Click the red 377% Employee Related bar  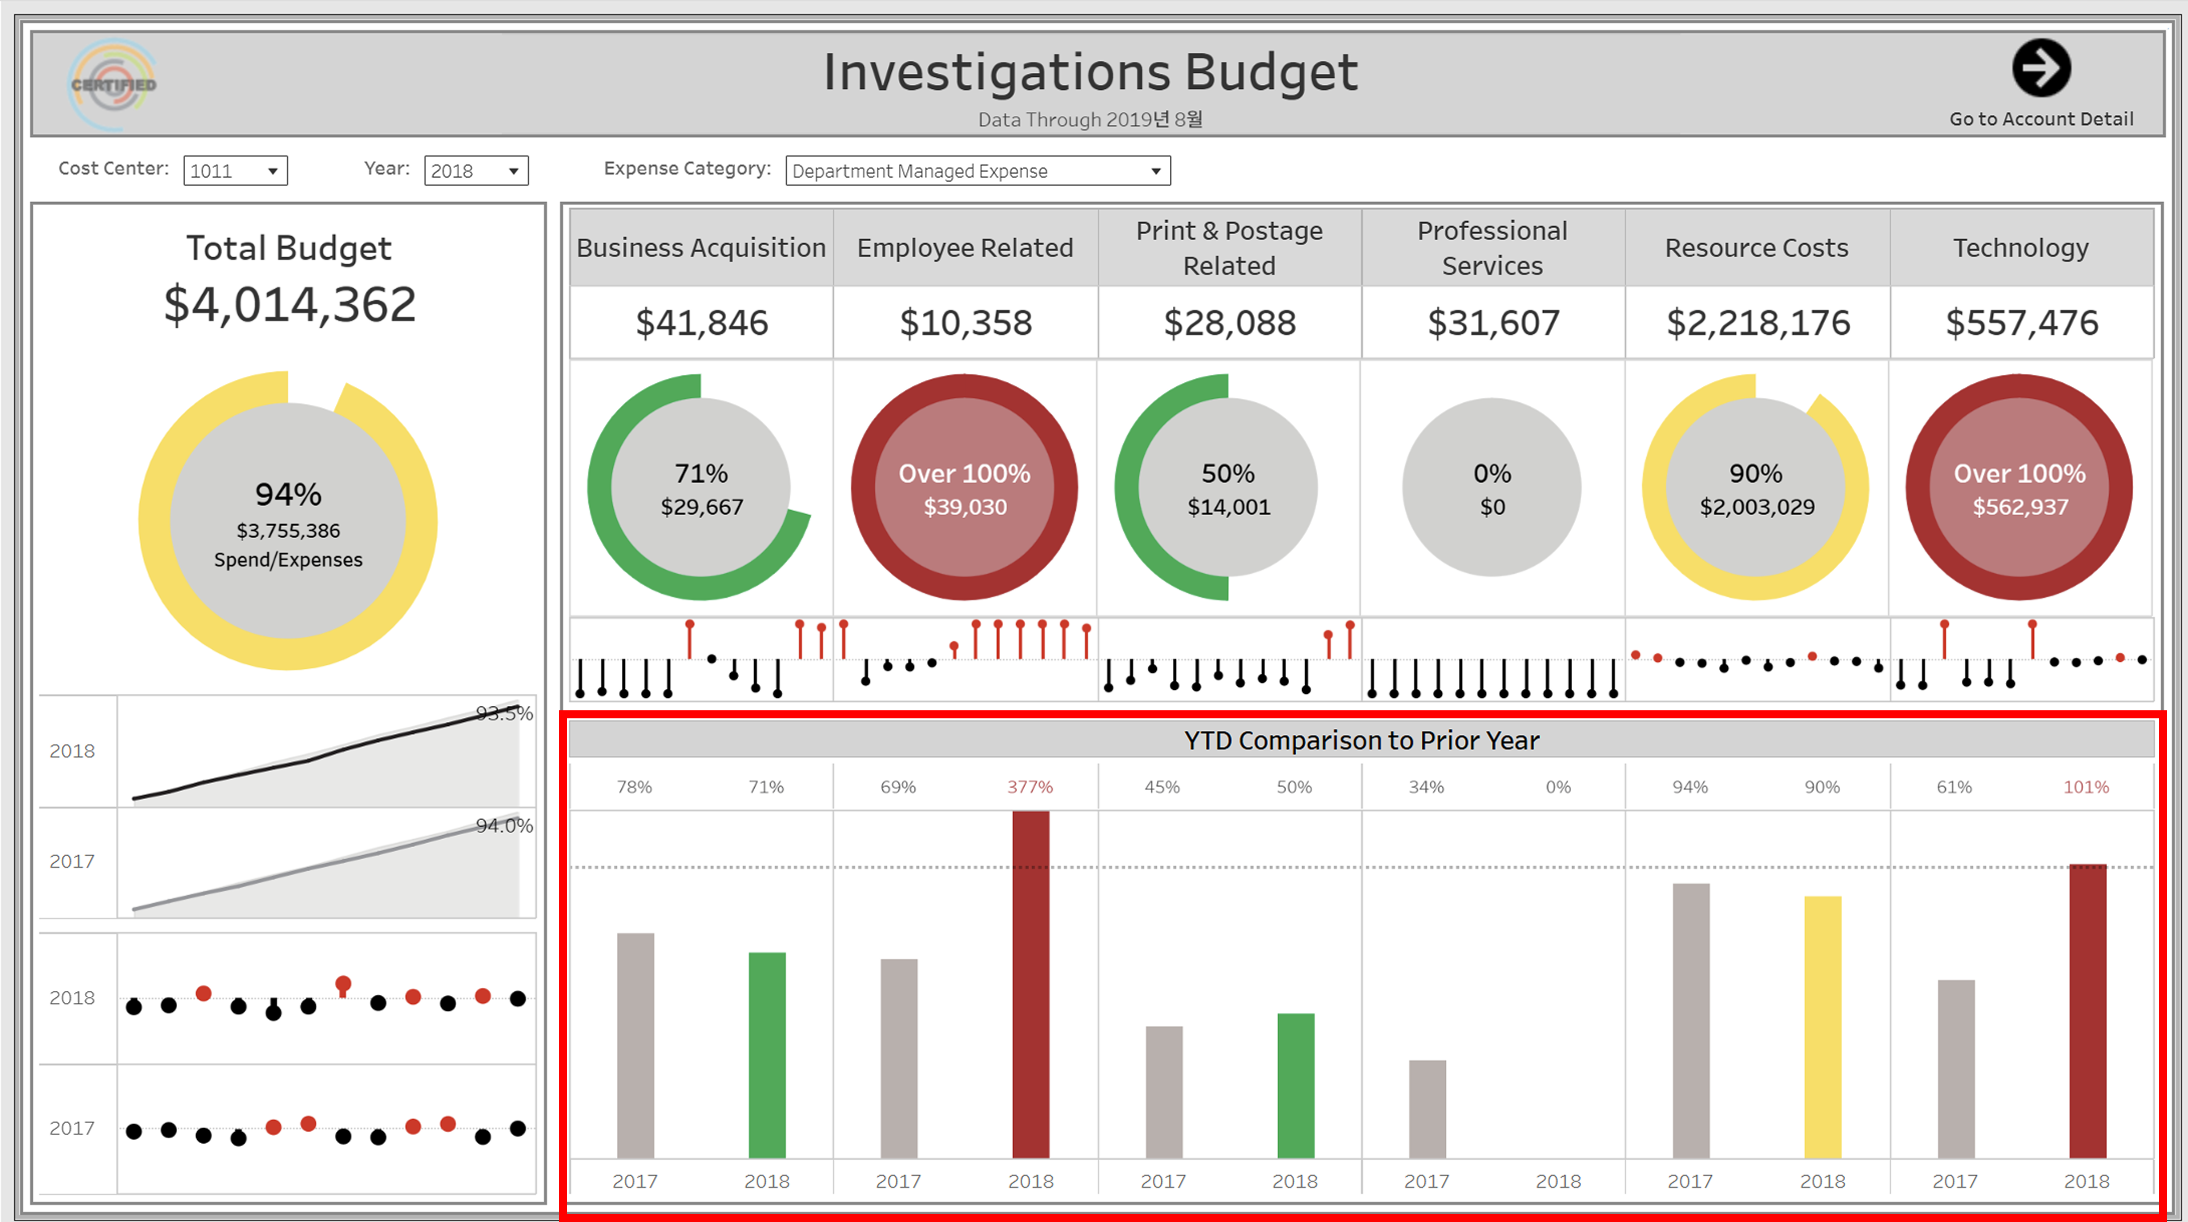[1030, 985]
